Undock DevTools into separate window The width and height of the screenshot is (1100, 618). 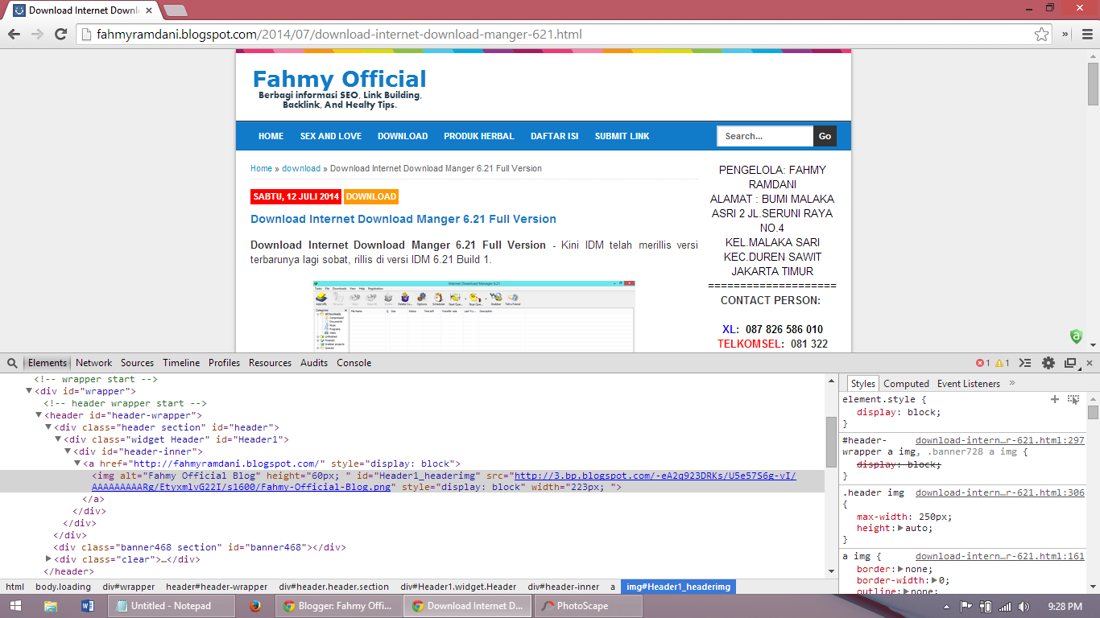(1070, 363)
